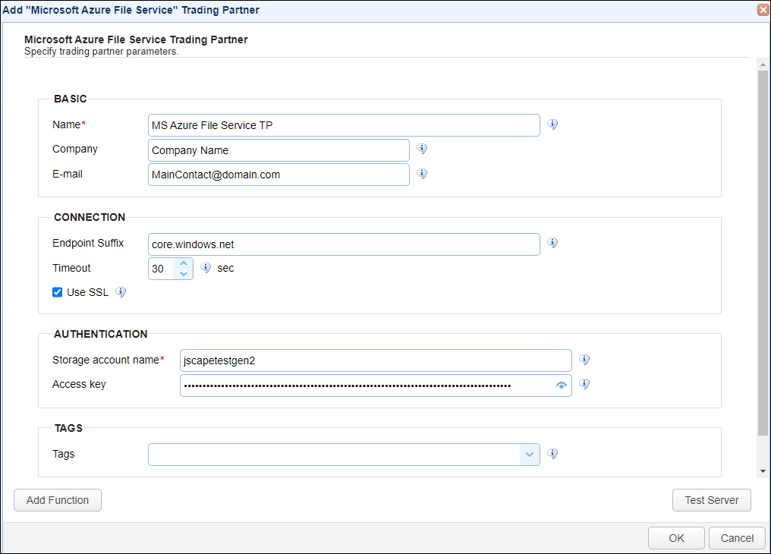
Task: Open info tooltip for Company field
Action: pyautogui.click(x=422, y=149)
